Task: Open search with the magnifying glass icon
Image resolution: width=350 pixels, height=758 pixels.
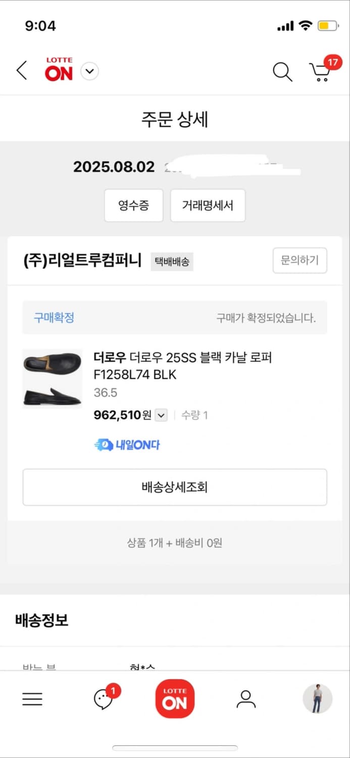Action: (x=282, y=72)
